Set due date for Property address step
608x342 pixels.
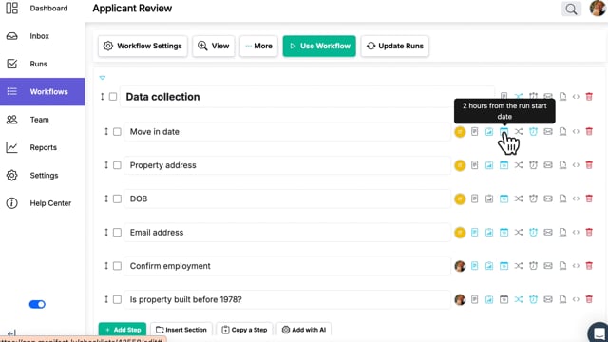(x=503, y=165)
